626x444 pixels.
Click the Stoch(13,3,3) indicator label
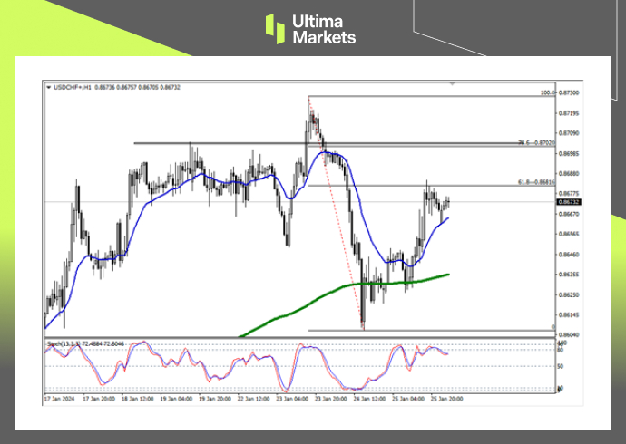62,344
